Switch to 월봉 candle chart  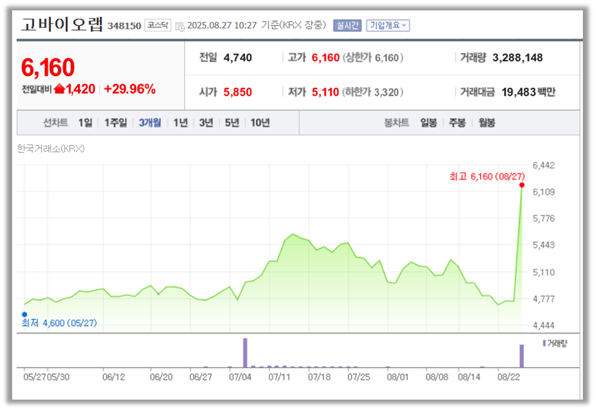click(x=486, y=123)
